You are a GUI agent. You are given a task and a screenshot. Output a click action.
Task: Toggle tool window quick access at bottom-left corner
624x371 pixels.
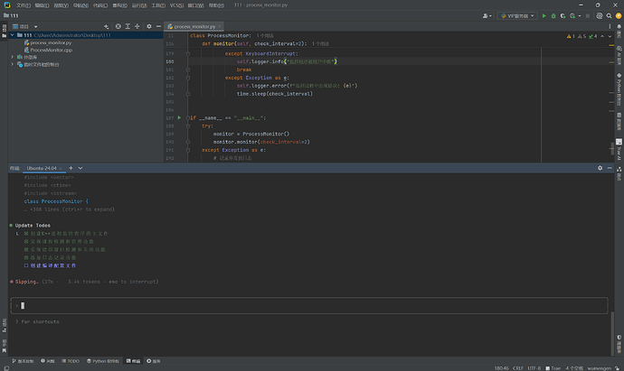coord(6,367)
